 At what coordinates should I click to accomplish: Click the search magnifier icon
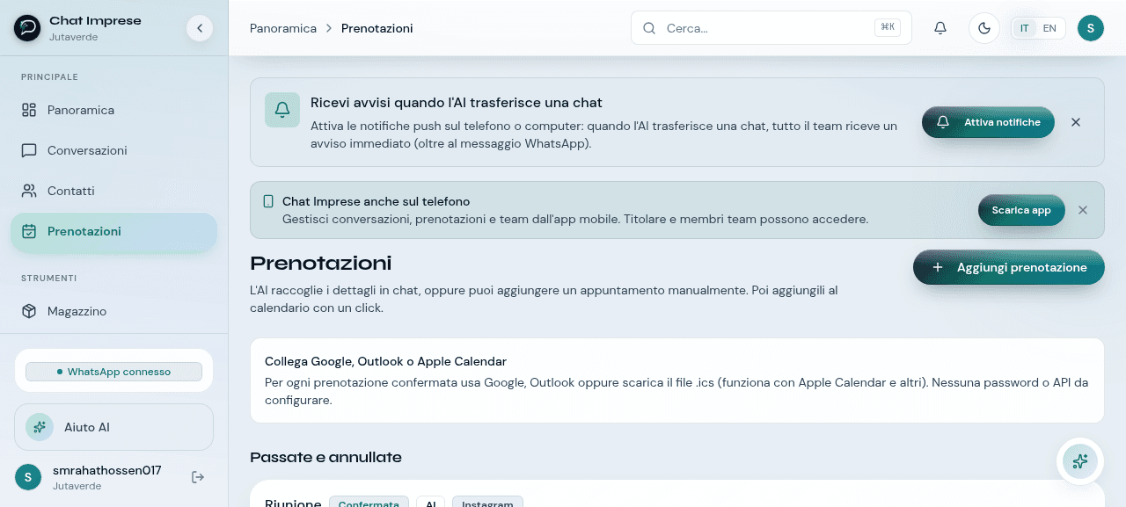[x=650, y=28]
